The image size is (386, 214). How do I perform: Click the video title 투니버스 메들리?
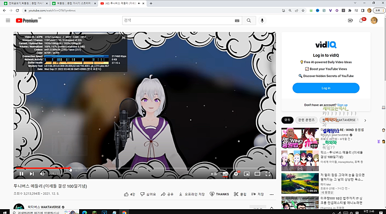pos(50,186)
